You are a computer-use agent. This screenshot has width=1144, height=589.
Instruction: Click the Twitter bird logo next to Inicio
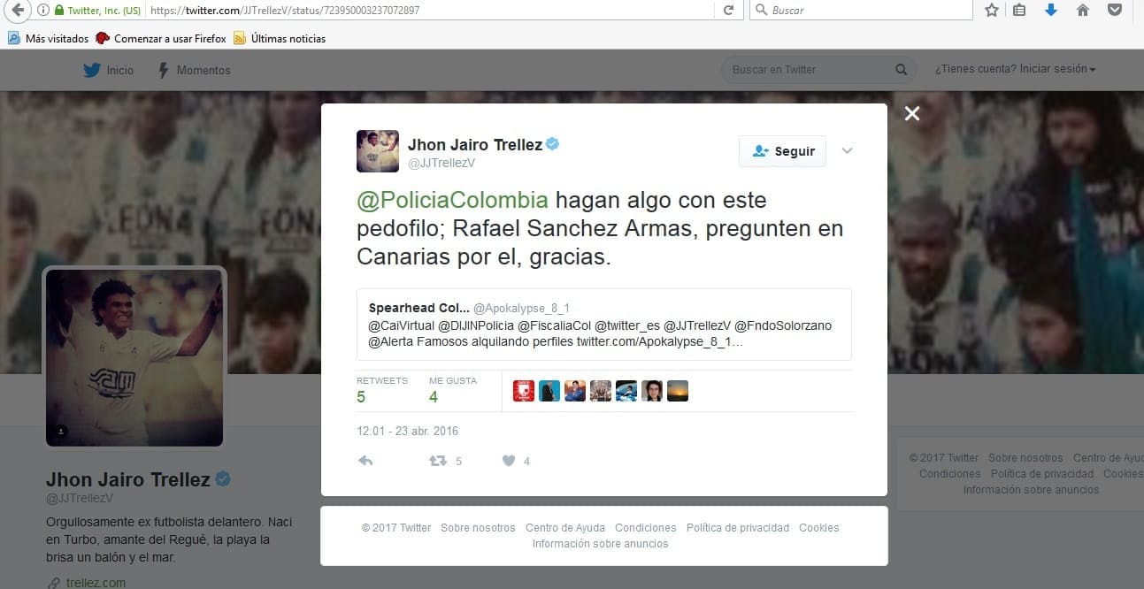click(x=92, y=70)
